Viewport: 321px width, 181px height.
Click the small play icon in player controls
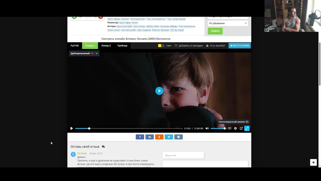click(71, 128)
